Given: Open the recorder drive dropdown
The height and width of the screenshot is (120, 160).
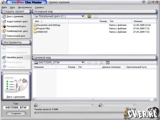Looking at the screenshot, I should 92,105.
